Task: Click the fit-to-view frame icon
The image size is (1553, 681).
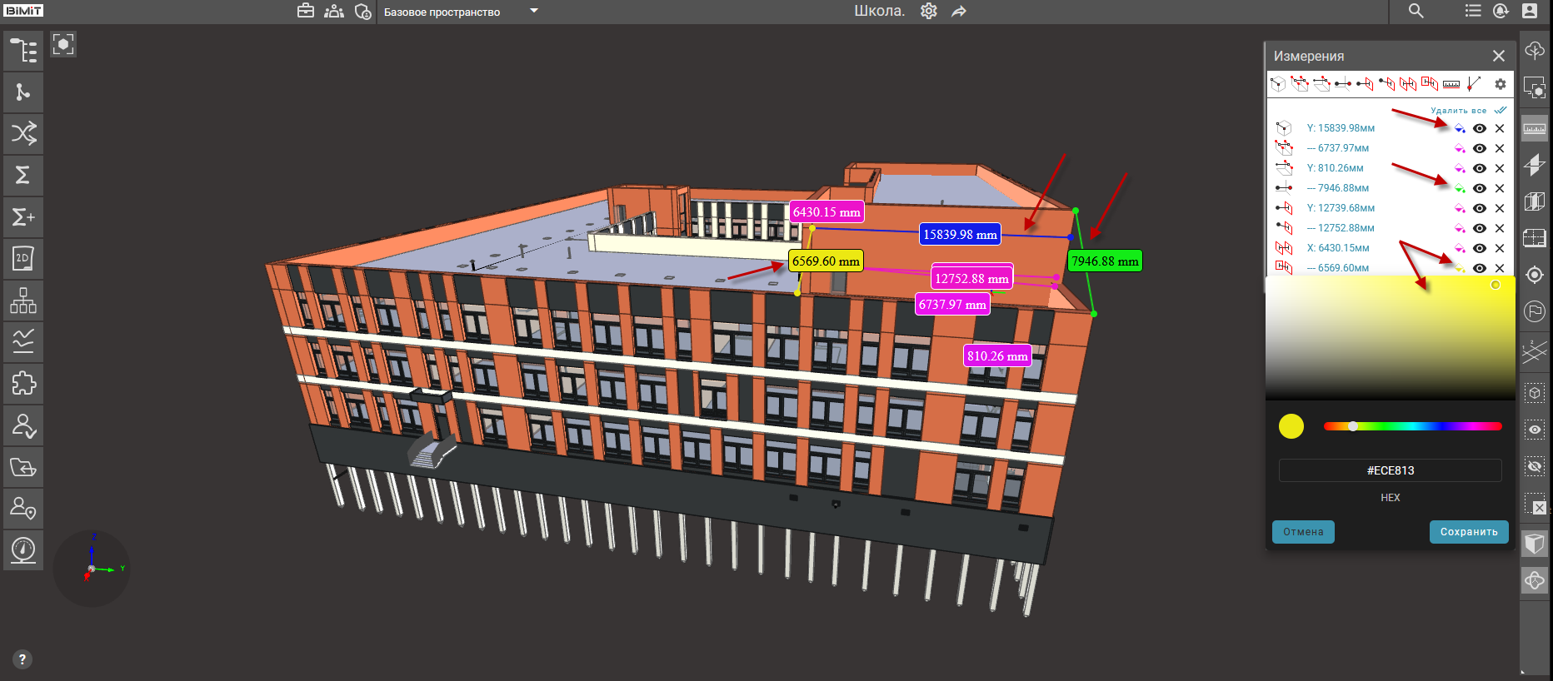Action: coord(63,44)
